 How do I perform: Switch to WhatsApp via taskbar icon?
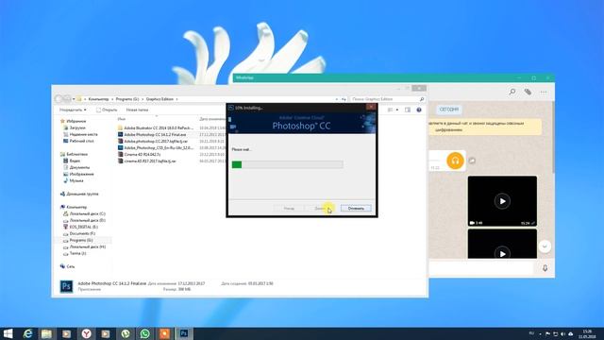tap(144, 333)
